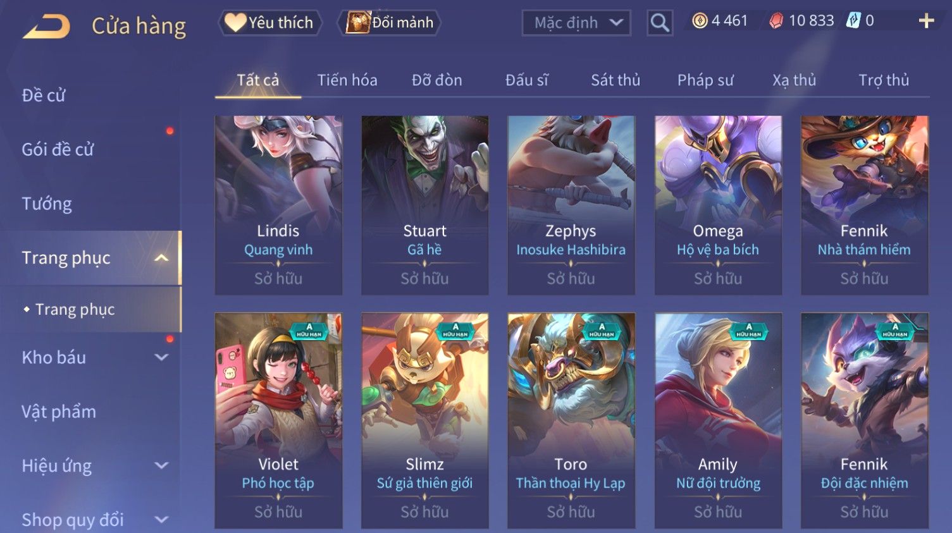Open search with the magnifier icon
This screenshot has width=952, height=533.
[x=660, y=23]
